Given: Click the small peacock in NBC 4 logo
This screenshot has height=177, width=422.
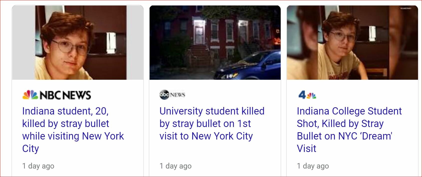Looking at the screenshot, I should click(311, 95).
